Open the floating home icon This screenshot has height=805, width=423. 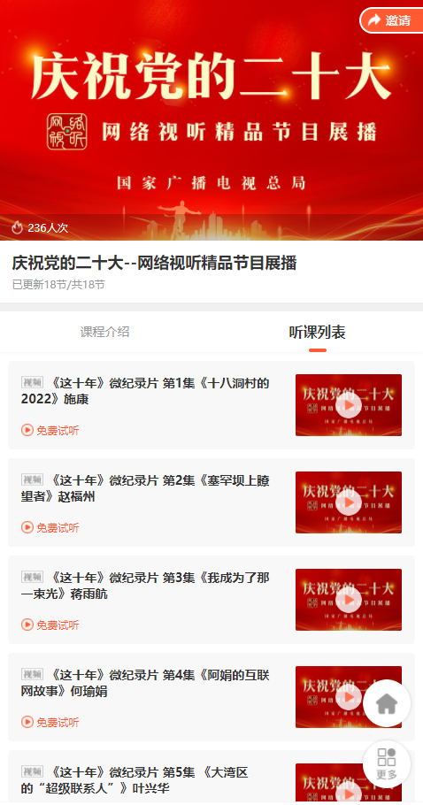(x=387, y=703)
